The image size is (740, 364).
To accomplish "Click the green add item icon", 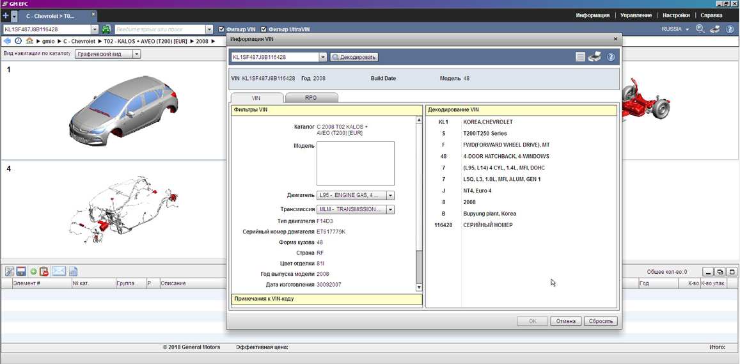I will (33, 272).
